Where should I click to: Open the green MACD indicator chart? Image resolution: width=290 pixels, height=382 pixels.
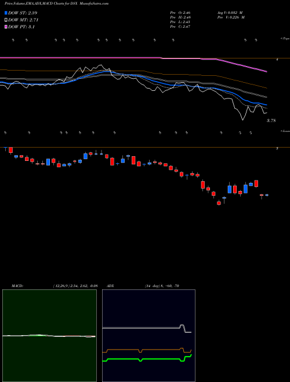[x=49, y=336]
